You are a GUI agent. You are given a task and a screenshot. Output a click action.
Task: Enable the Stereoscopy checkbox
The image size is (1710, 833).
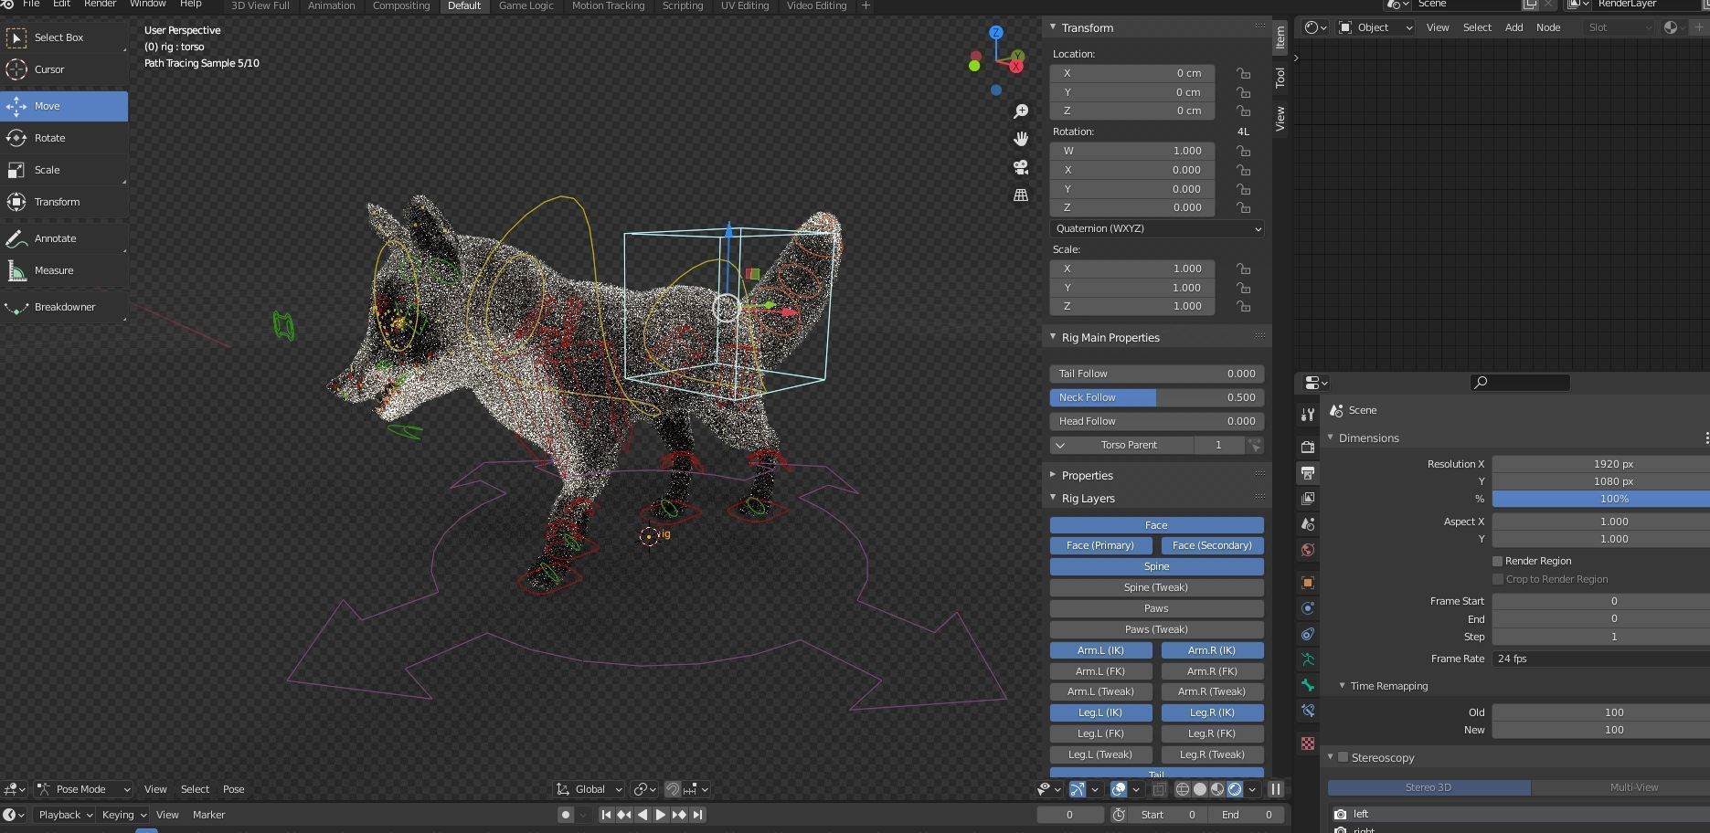[1343, 757]
